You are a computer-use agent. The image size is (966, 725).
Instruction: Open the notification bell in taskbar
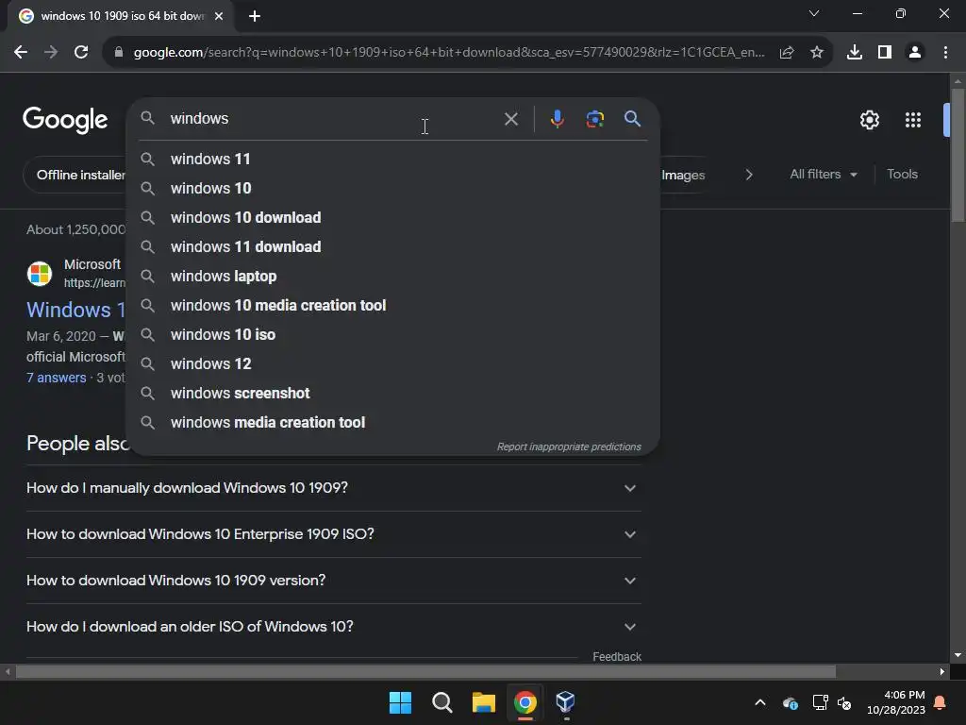point(941,702)
